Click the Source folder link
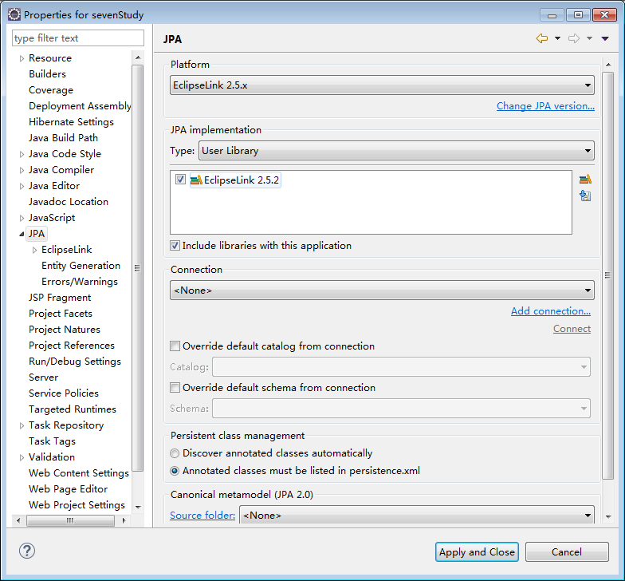625x581 pixels. (x=202, y=516)
